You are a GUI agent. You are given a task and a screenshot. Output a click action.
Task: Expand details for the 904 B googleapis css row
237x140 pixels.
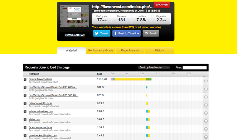pos(206,89)
